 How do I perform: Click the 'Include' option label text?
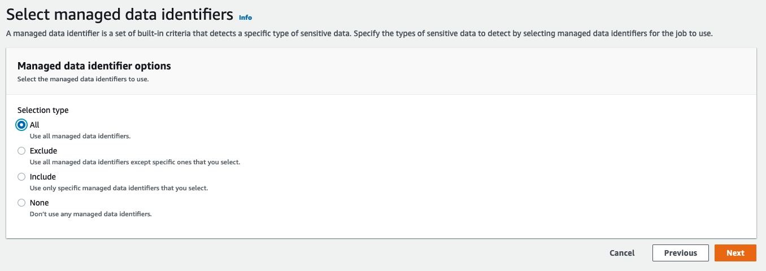(43, 177)
